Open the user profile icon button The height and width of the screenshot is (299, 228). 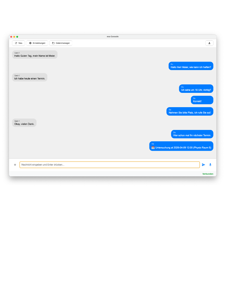tap(209, 43)
